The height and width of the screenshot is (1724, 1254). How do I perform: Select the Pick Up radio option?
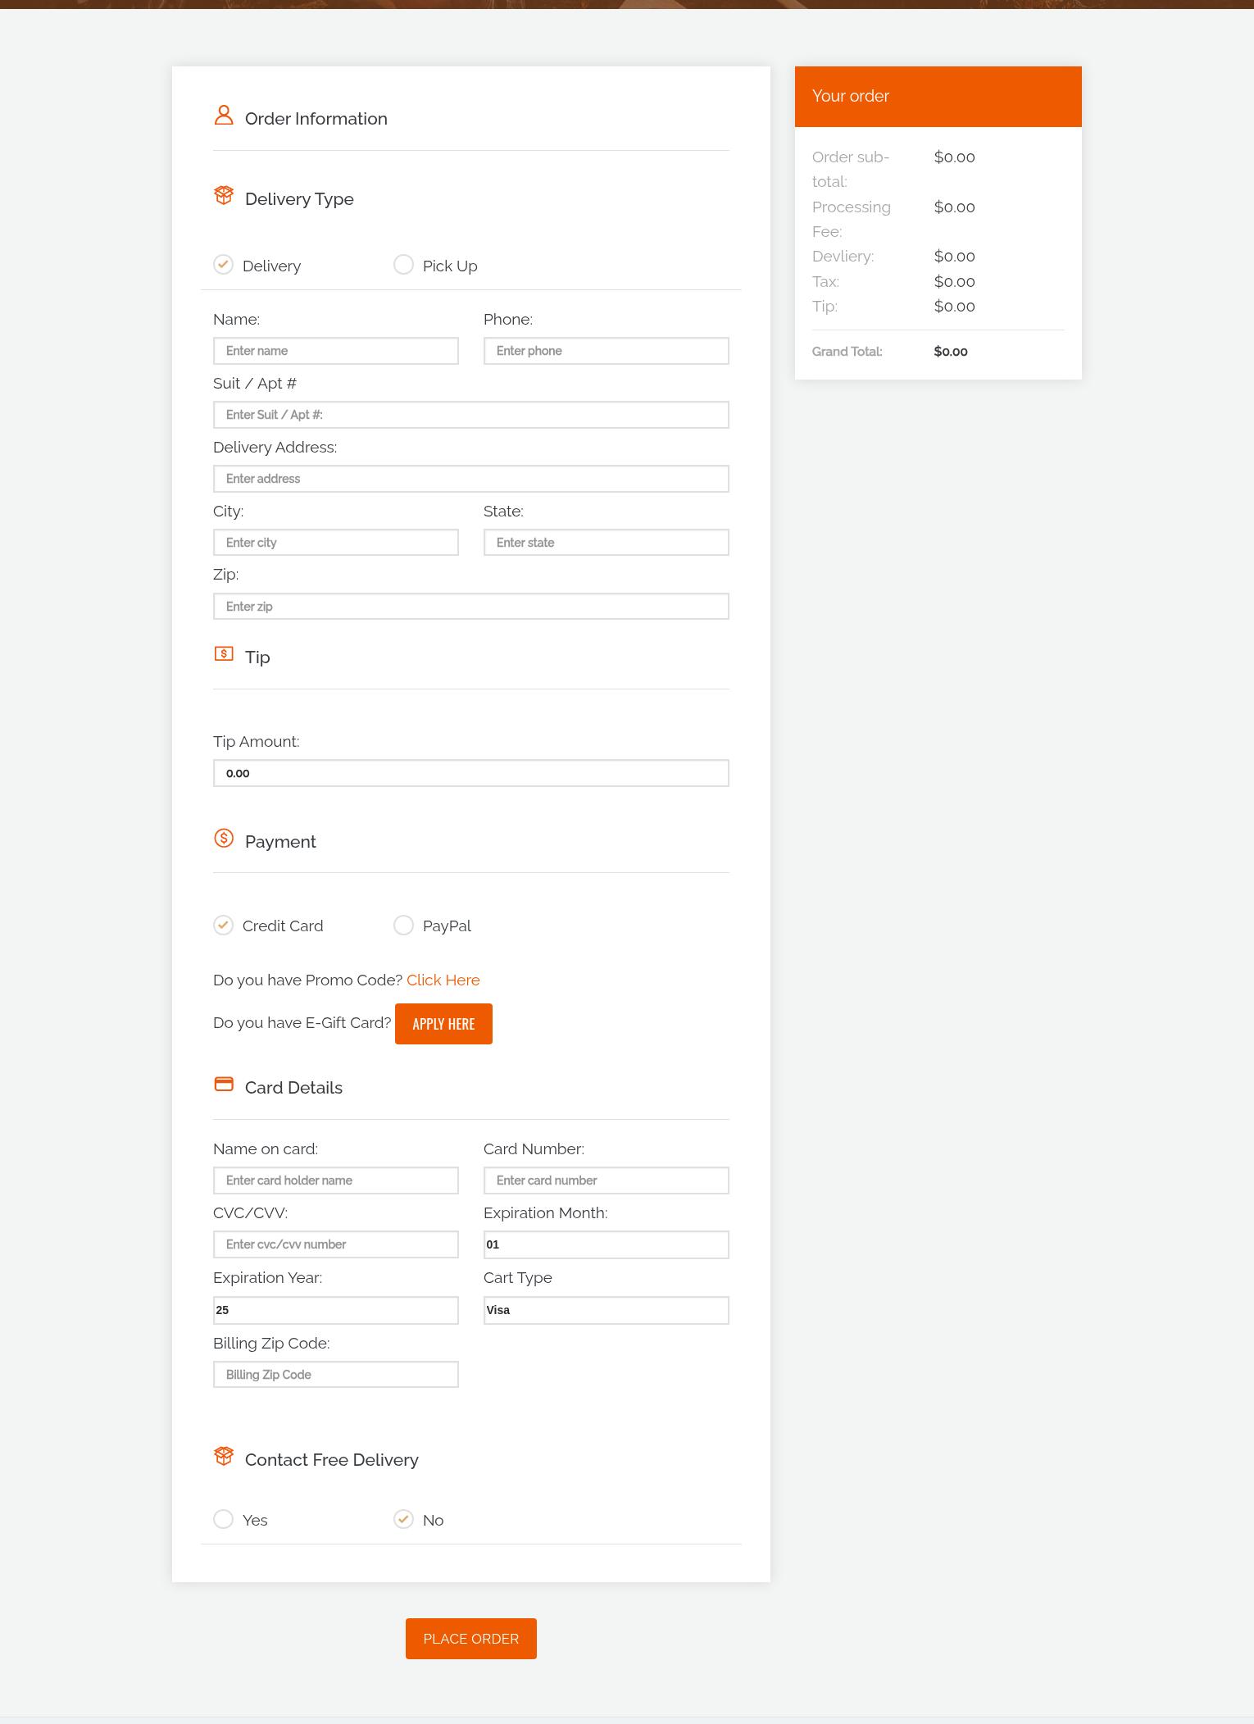pyautogui.click(x=403, y=265)
